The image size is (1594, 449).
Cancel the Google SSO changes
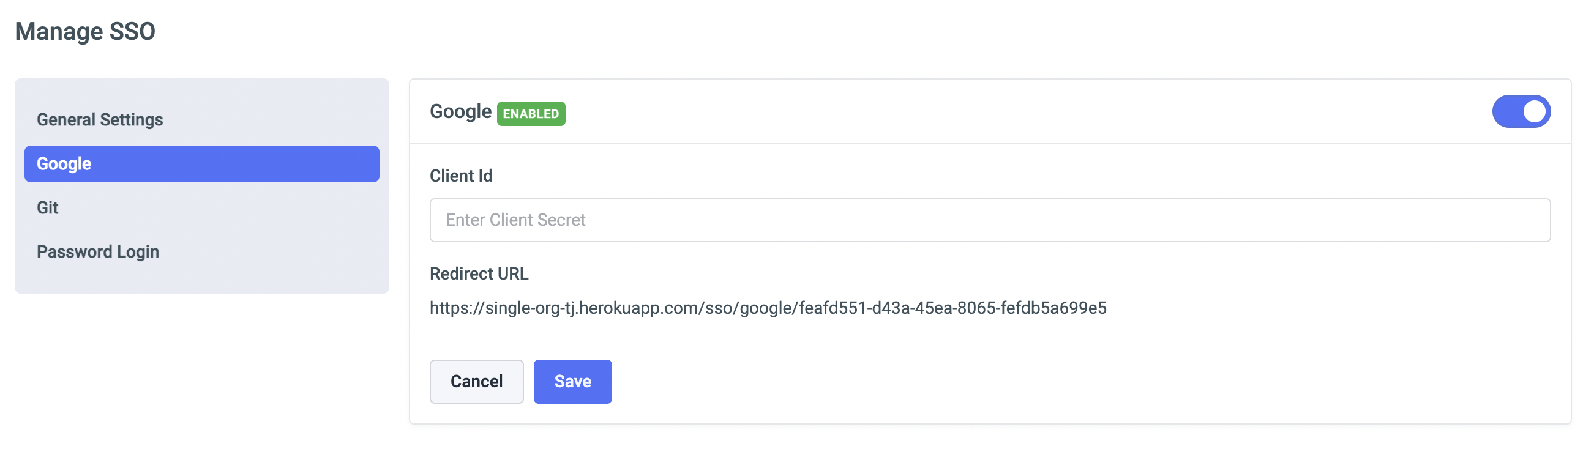point(476,382)
